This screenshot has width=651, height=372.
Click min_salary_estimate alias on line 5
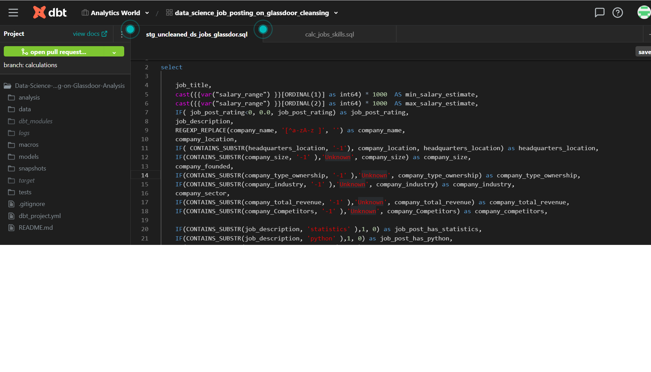[440, 94]
